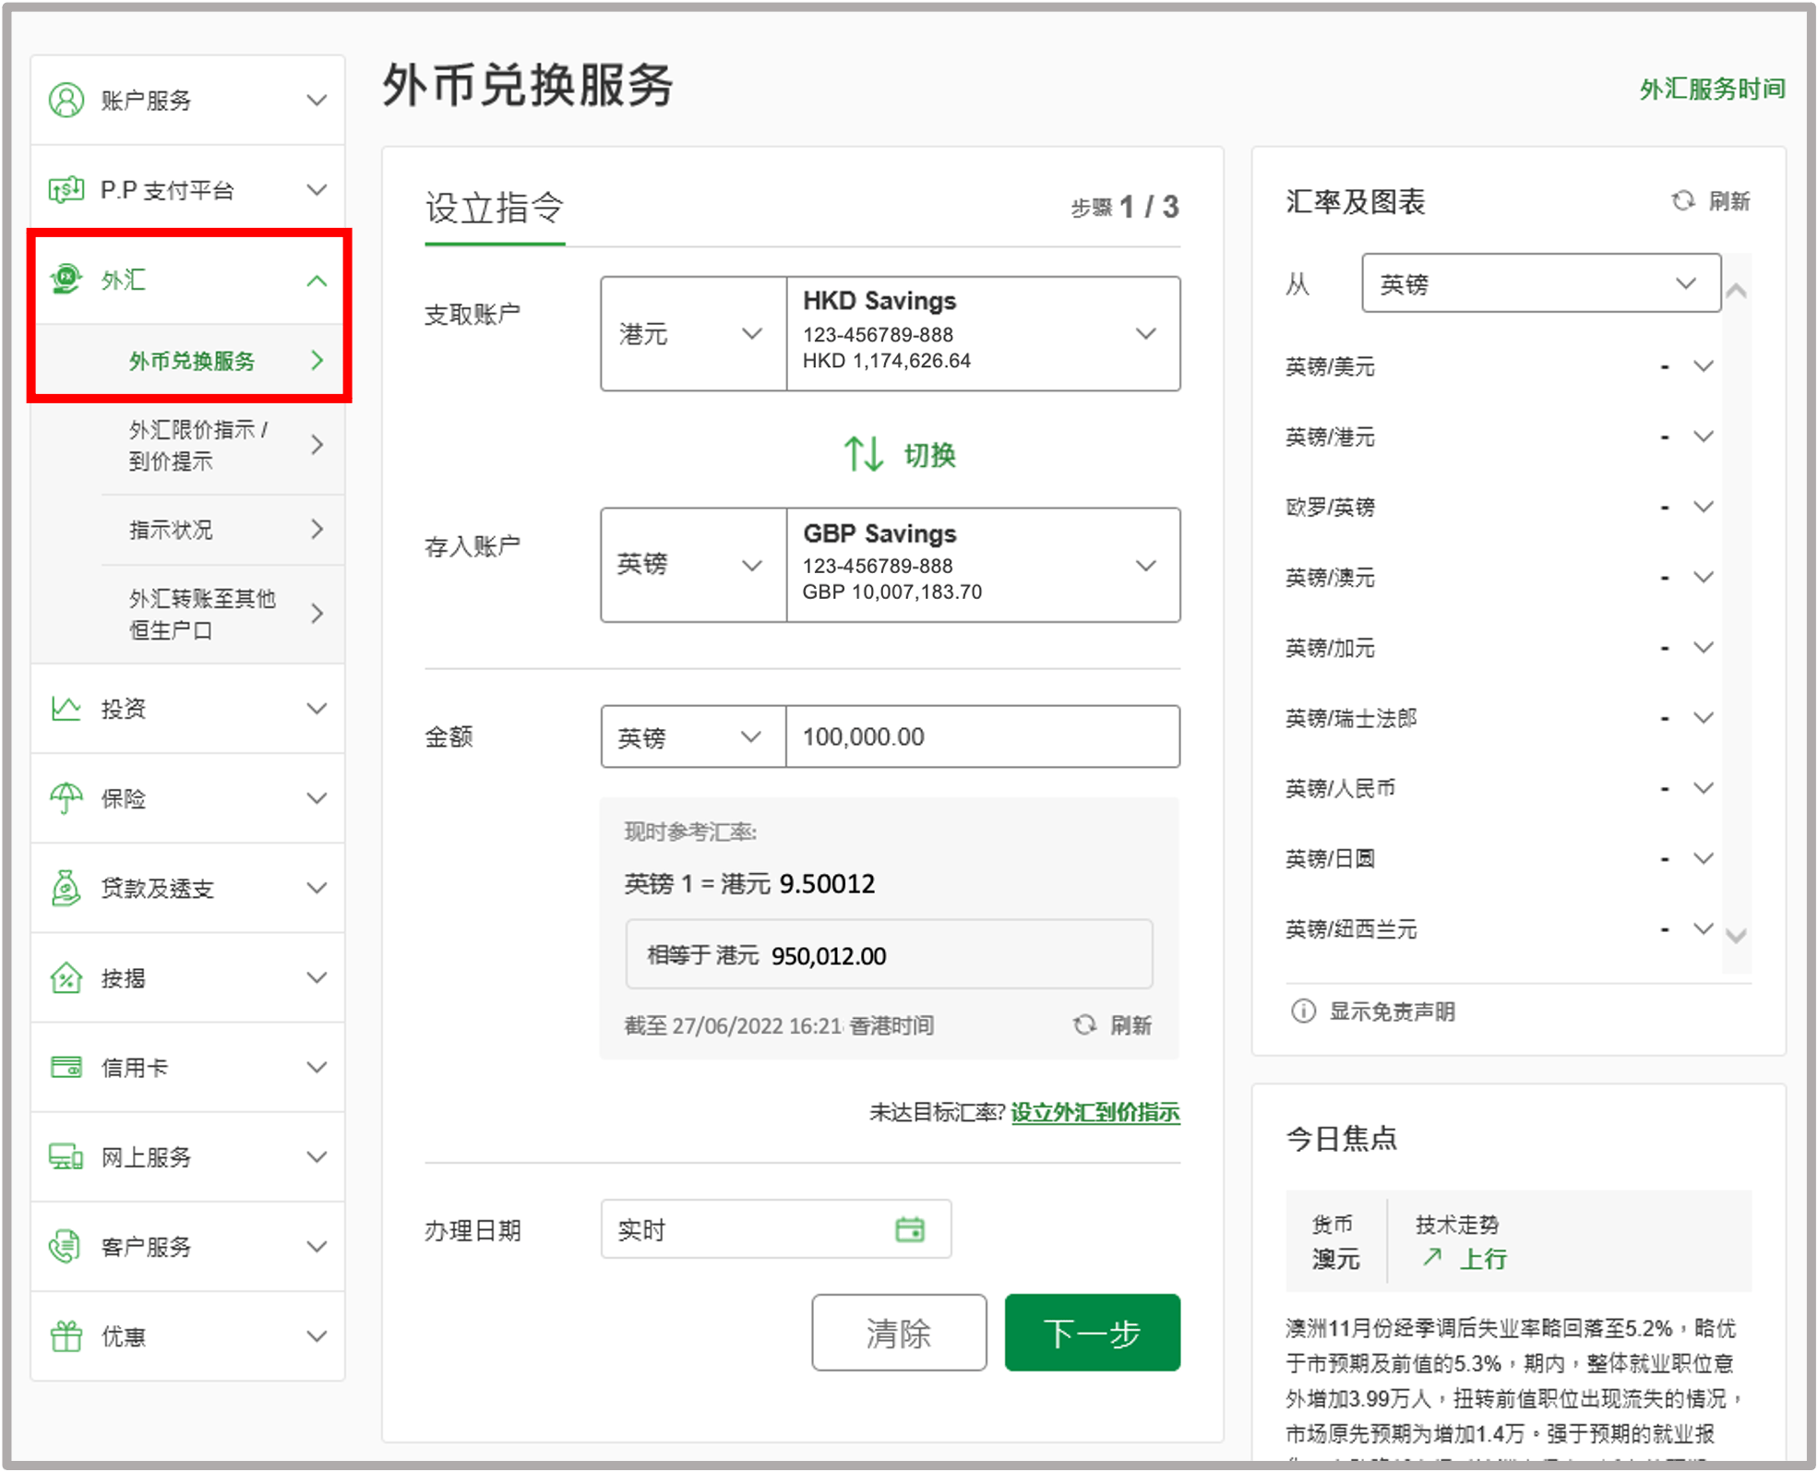Screen dimensions: 1818x1472
Task: Expand the 英镑/纽西兰元 rate row
Action: click(x=1704, y=928)
